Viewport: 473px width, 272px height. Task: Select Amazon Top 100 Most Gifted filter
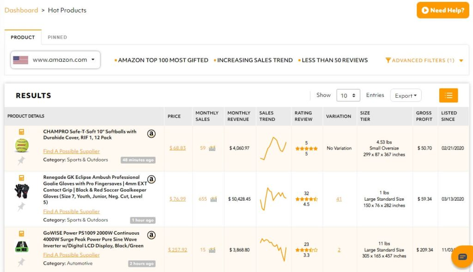coord(161,60)
